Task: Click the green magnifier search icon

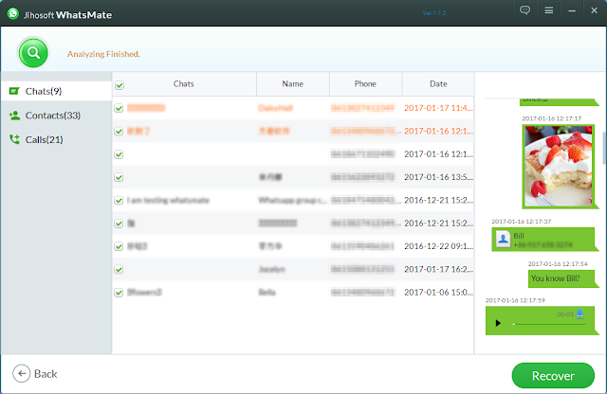Action: tap(33, 53)
